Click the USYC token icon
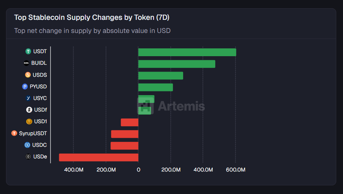Viewport: 343px width, 194px height. coord(28,98)
